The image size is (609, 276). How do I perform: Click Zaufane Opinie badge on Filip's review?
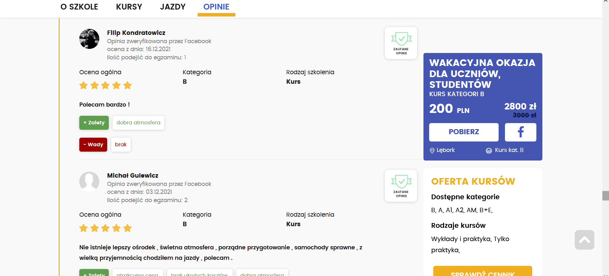401,43
